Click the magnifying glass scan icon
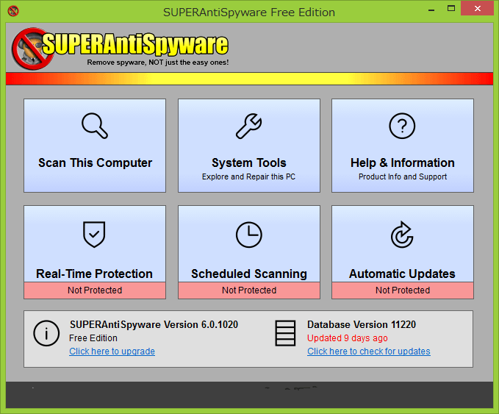The height and width of the screenshot is (414, 499). click(x=95, y=126)
